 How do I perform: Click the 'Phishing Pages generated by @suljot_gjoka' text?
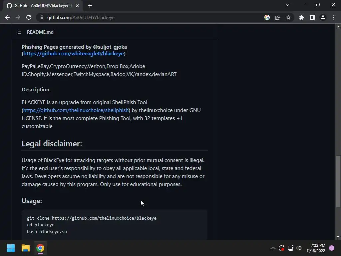tap(74, 47)
